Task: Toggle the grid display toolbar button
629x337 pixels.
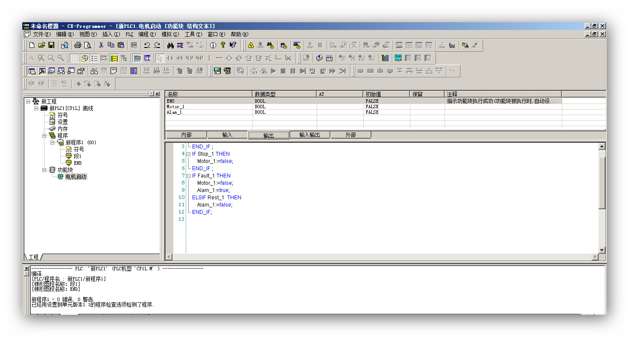Action: click(74, 58)
